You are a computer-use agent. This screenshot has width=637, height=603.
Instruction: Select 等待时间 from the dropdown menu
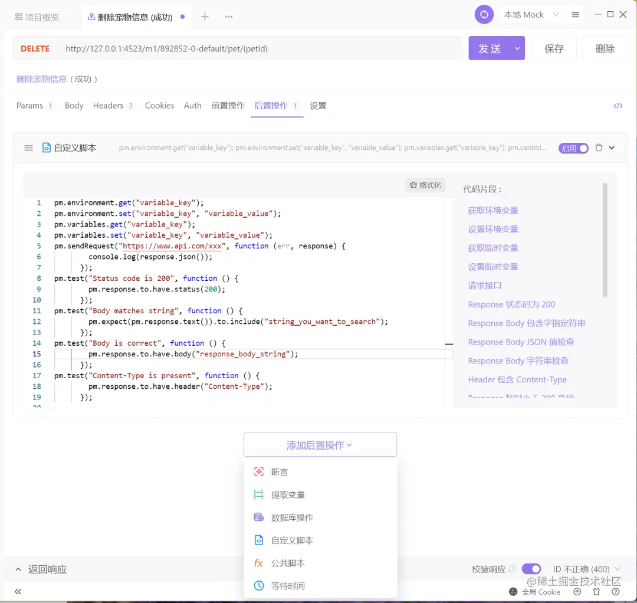pyautogui.click(x=320, y=585)
